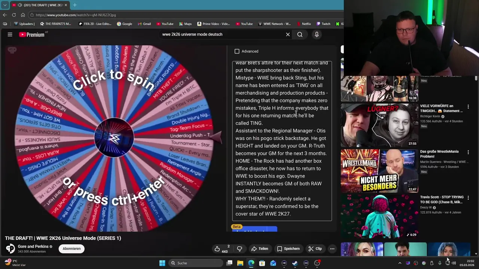Go to the YouTube Premium home logo

32,34
